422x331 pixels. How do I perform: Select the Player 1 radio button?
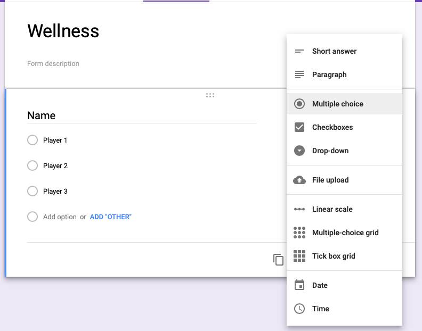click(x=33, y=140)
